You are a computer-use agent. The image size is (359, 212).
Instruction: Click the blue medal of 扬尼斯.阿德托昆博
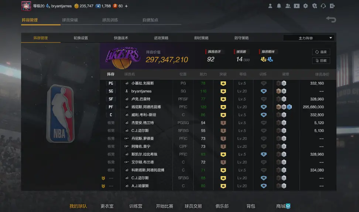(289, 107)
